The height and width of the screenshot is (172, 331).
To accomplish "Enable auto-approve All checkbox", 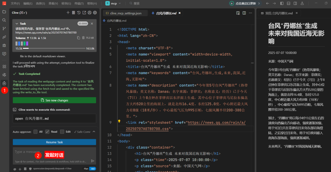I will [x=36, y=132].
